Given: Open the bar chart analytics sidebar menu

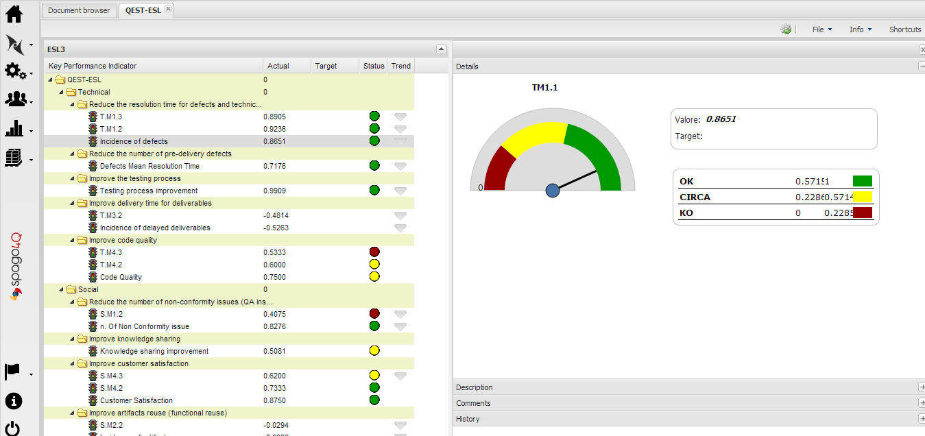Looking at the screenshot, I should click(x=15, y=128).
